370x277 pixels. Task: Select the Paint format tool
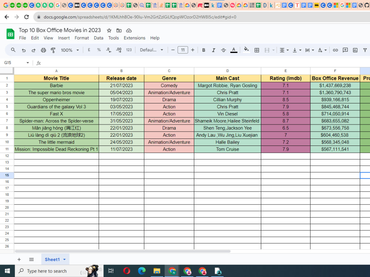(x=53, y=50)
